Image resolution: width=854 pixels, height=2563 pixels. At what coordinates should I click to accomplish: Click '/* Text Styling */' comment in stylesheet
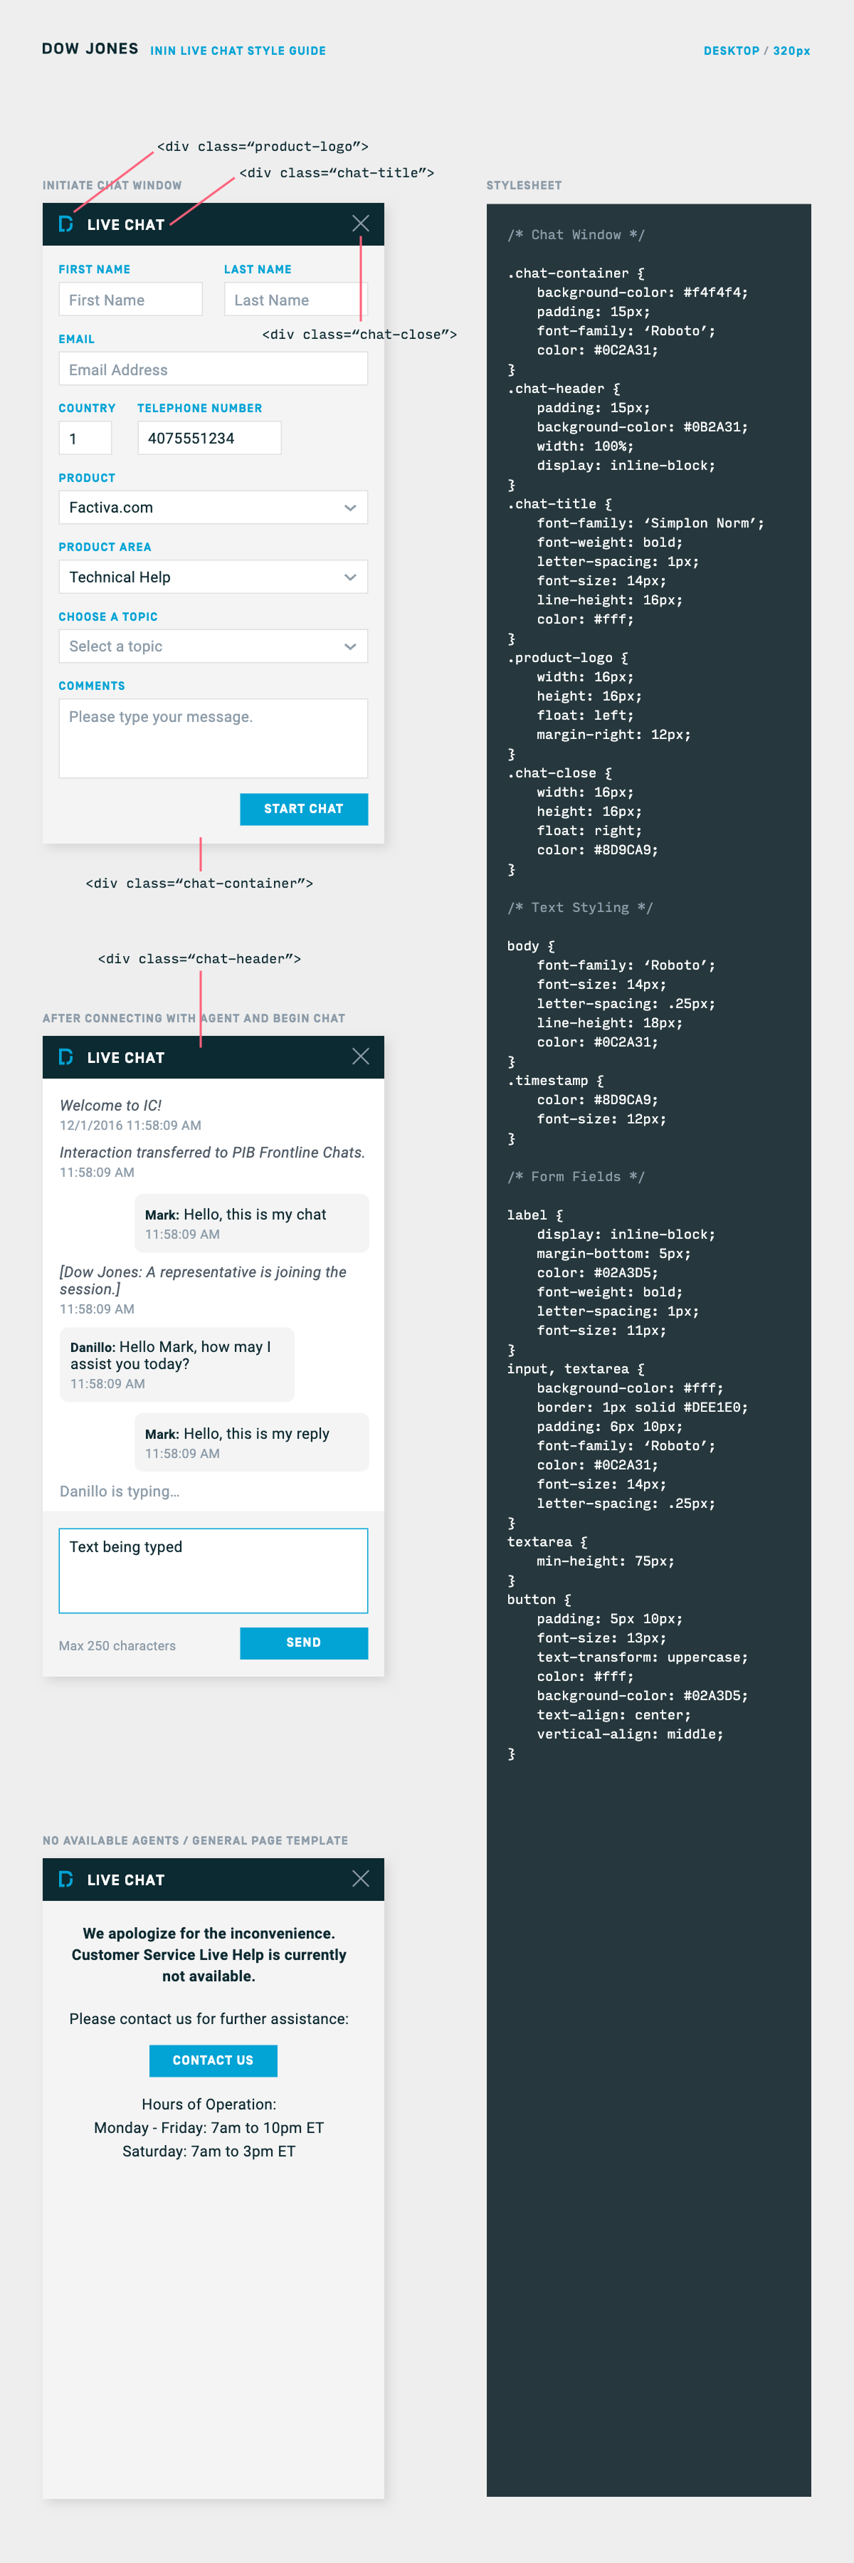pyautogui.click(x=579, y=908)
